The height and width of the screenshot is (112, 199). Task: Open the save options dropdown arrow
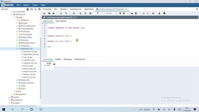(x=57, y=13)
